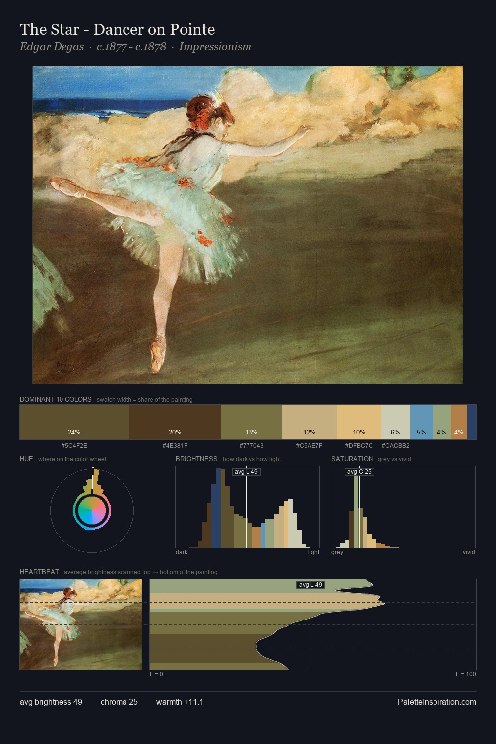Viewport: 496px width, 744px height.
Task: Click the small painting thumbnail in Heartbeat
Action: [81, 624]
